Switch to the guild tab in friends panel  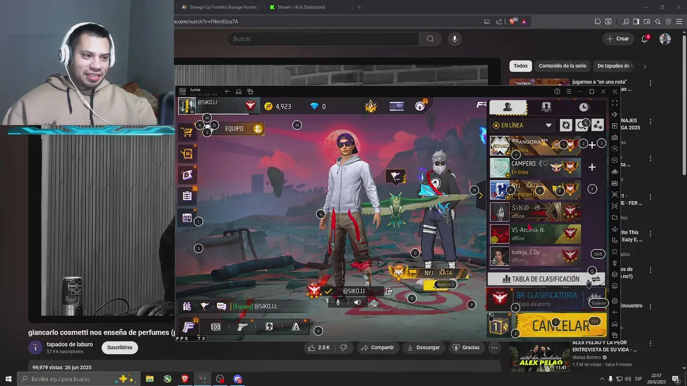pyautogui.click(x=546, y=107)
